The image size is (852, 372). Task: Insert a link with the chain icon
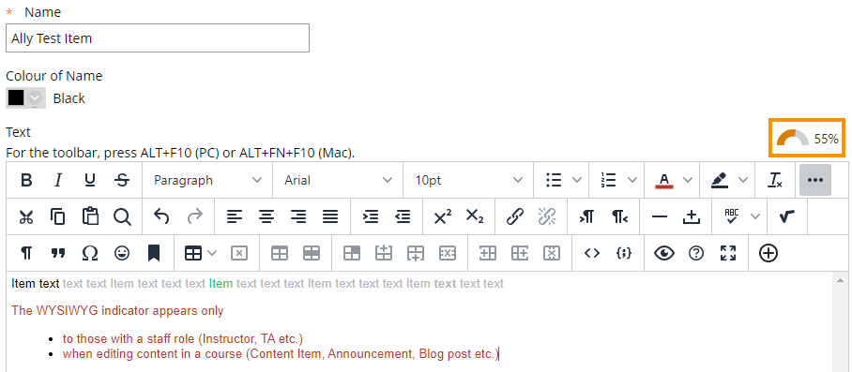(514, 216)
